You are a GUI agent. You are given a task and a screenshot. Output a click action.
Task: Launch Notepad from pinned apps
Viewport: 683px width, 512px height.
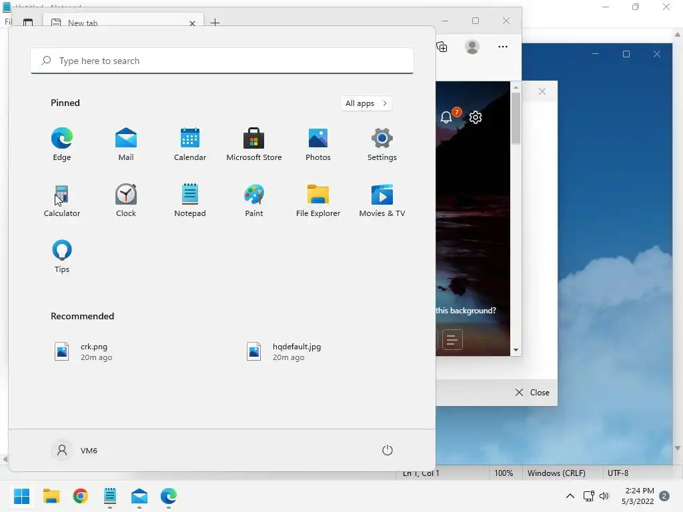point(190,200)
